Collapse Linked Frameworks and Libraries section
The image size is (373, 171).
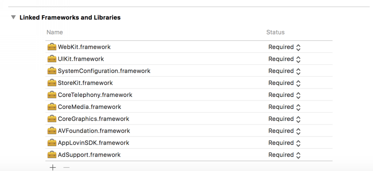click(x=14, y=17)
